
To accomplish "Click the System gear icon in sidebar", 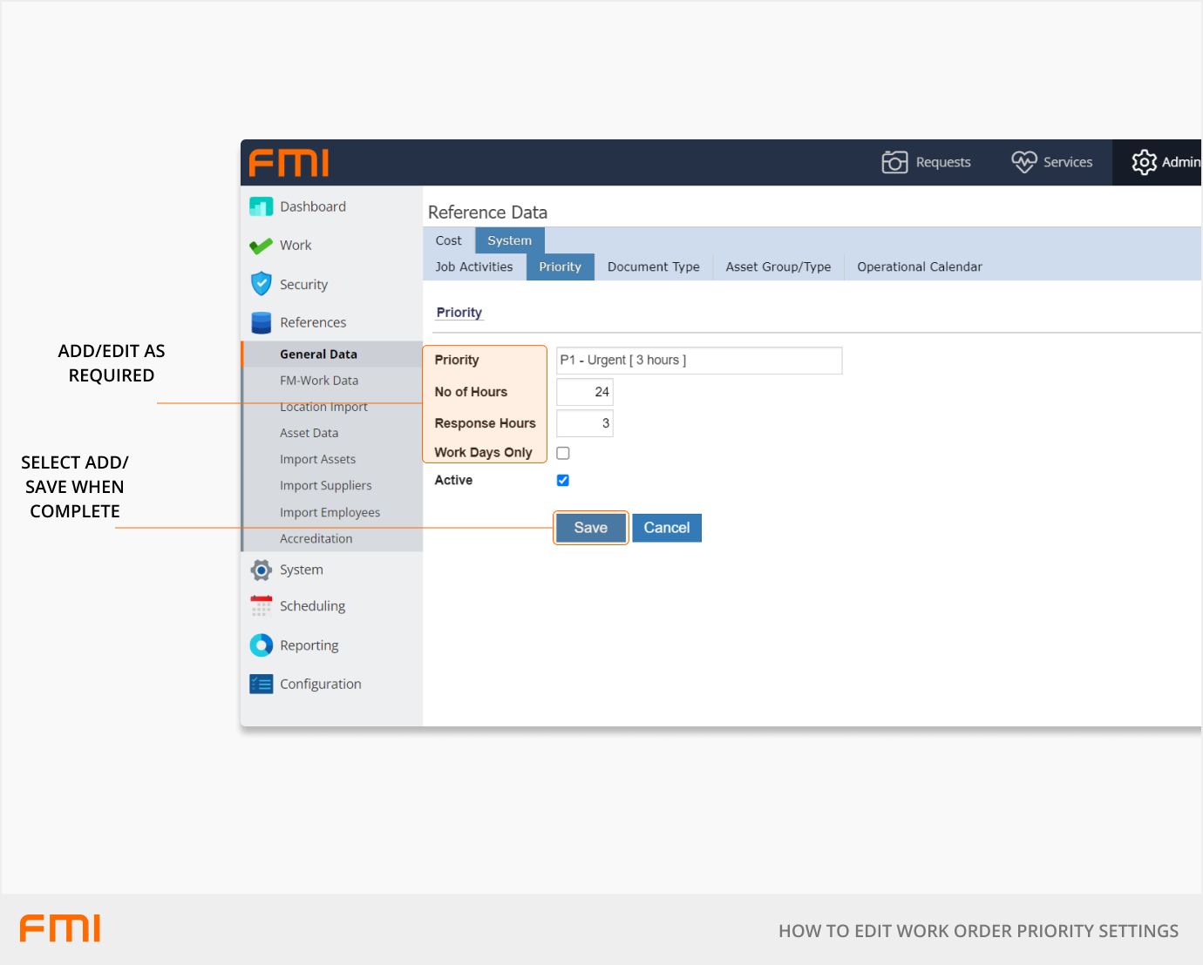I will 261,570.
